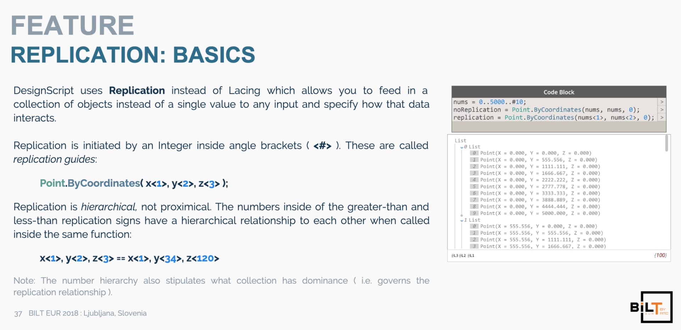Click the replication output port arrow
Viewport: 681px width, 330px height.
(x=662, y=117)
